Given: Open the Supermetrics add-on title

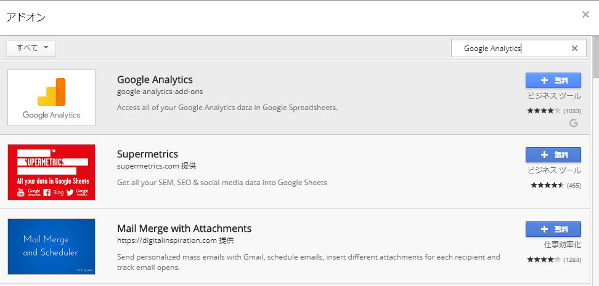Looking at the screenshot, I should [x=147, y=154].
